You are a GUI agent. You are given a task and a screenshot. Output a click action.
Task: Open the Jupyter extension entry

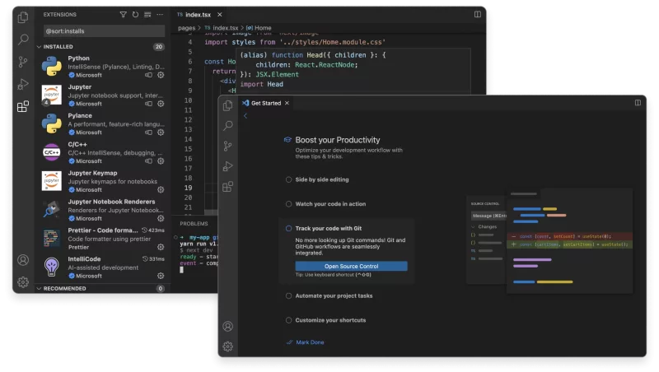(x=103, y=95)
